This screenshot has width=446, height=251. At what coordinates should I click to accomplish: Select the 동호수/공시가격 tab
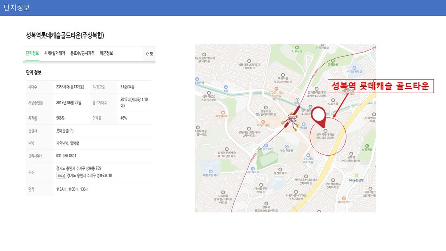point(83,53)
